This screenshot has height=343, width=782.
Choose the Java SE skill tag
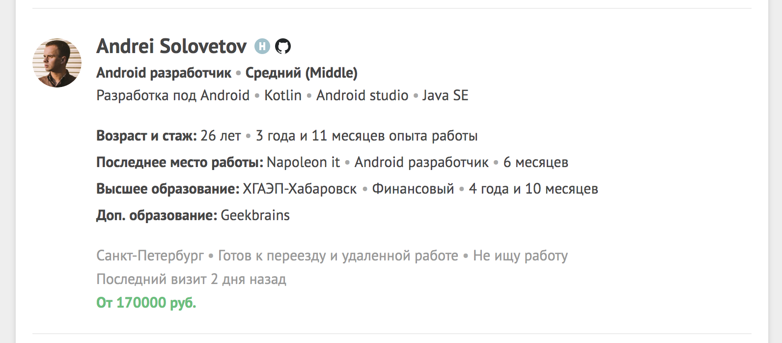click(445, 95)
